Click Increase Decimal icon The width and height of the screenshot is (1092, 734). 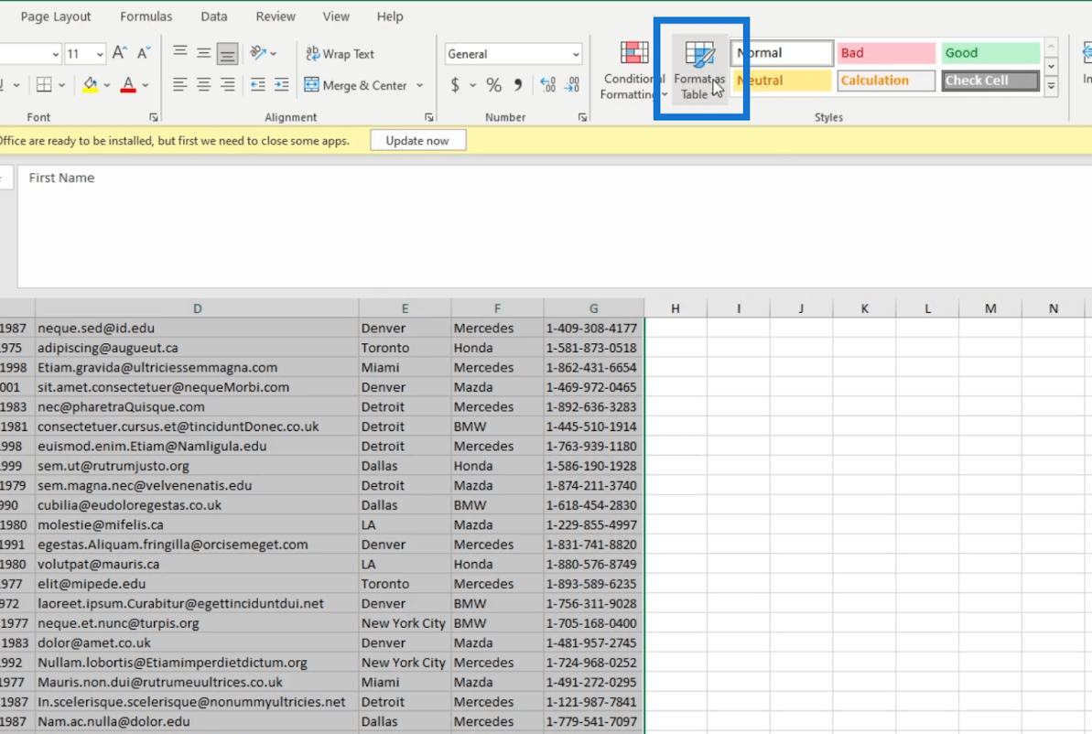click(x=548, y=85)
